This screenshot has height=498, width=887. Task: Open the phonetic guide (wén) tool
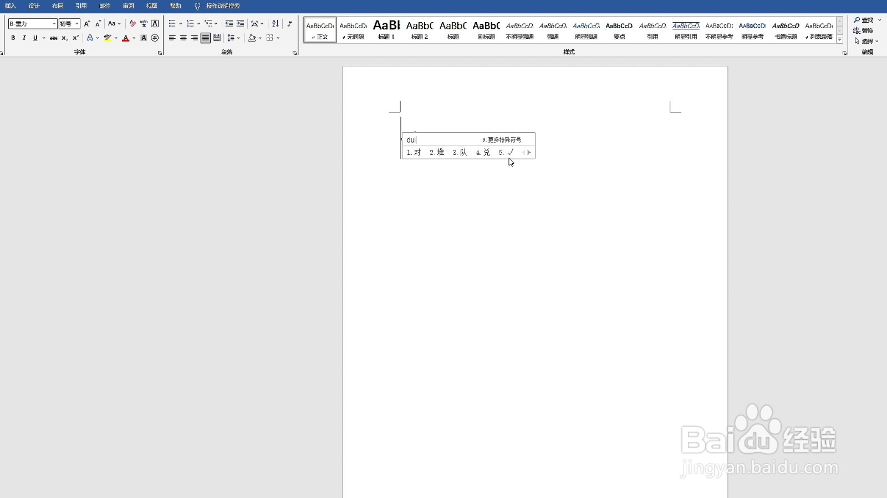tap(144, 24)
